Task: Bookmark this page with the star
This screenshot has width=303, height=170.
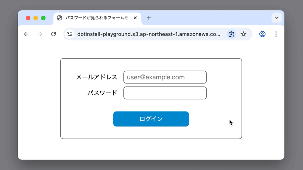Action: click(x=244, y=34)
